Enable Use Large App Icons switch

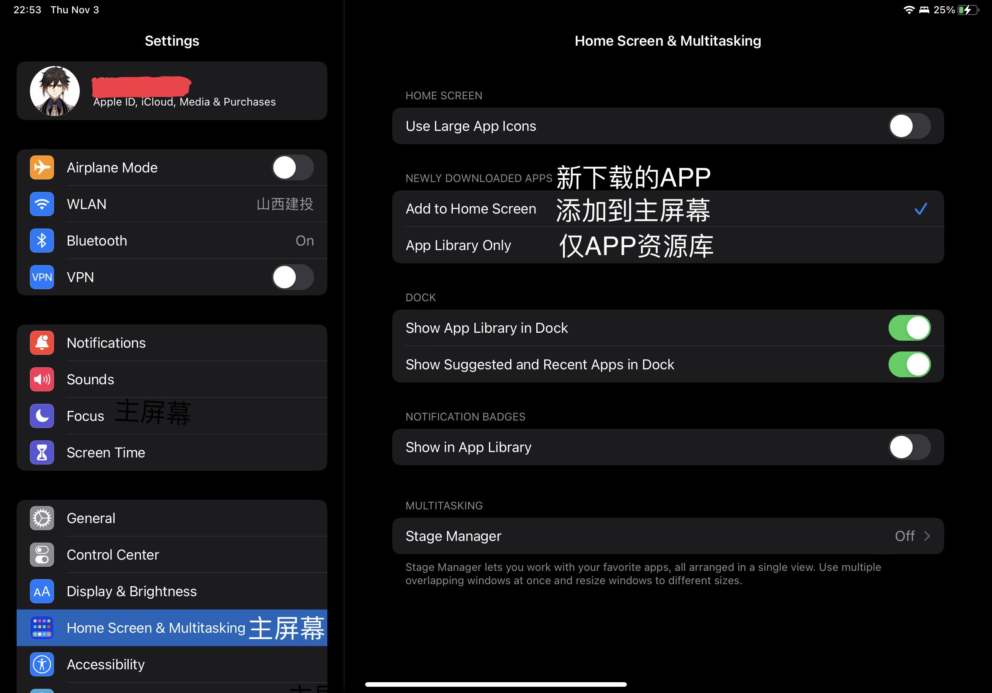pos(909,126)
